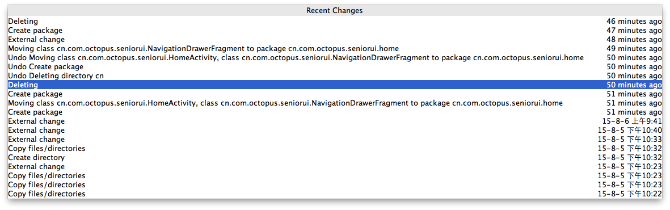Click the highlighted Deleting entry, 50 minutes ago
This screenshot has width=670, height=210.
pos(335,85)
